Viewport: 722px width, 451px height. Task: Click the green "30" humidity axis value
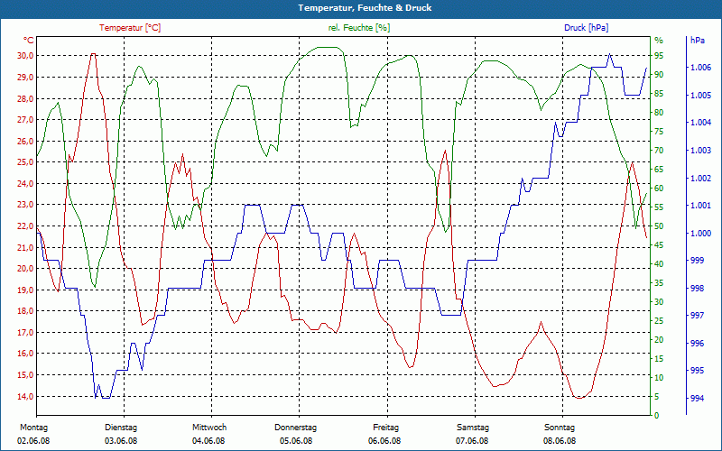coord(659,302)
